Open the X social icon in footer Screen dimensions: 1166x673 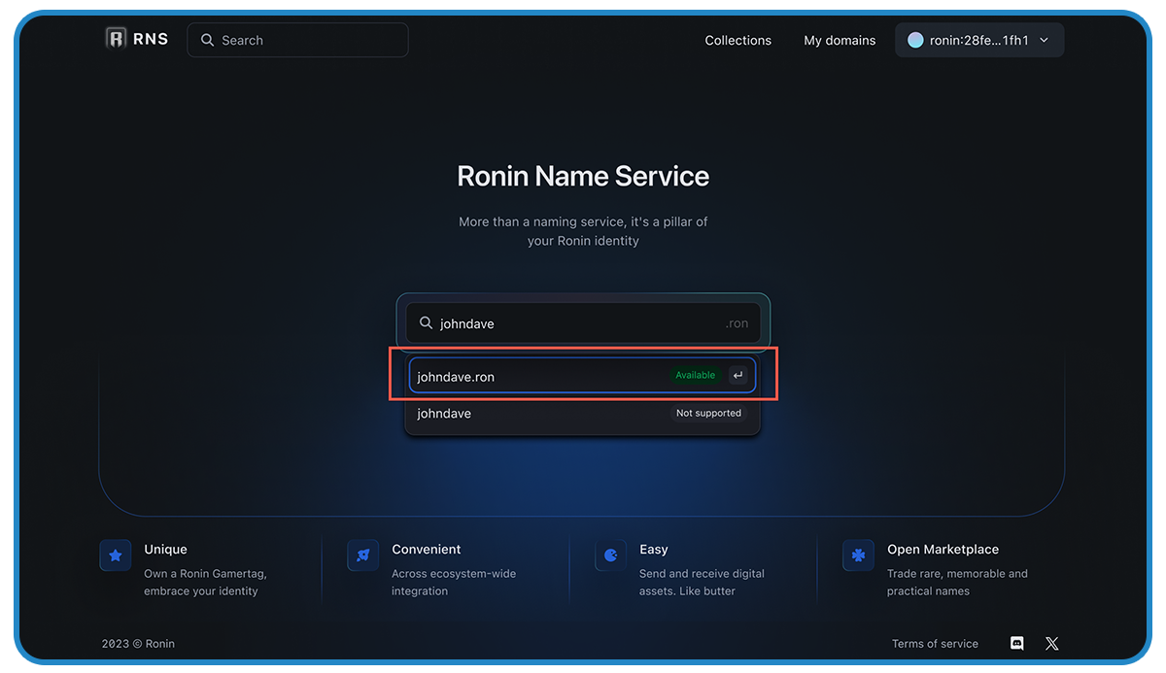pyautogui.click(x=1051, y=643)
